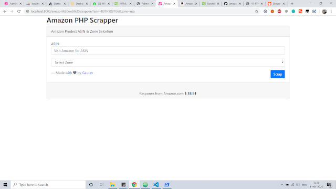The height and width of the screenshot is (189, 336).
Task: Open a new browser tab
Action: point(292,4)
